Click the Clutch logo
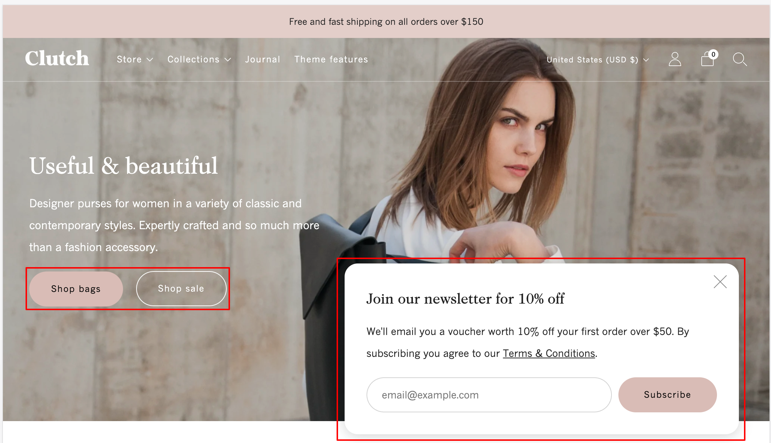This screenshot has width=771, height=443. coord(57,58)
